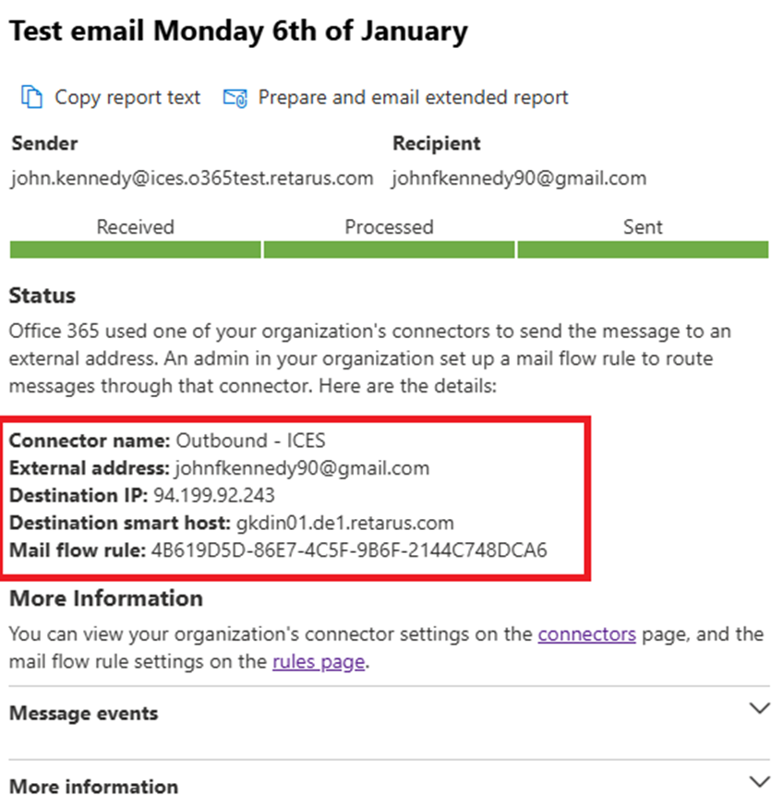Image resolution: width=783 pixels, height=808 pixels.
Task: Click the Processed progress bar segment
Action: (x=389, y=249)
